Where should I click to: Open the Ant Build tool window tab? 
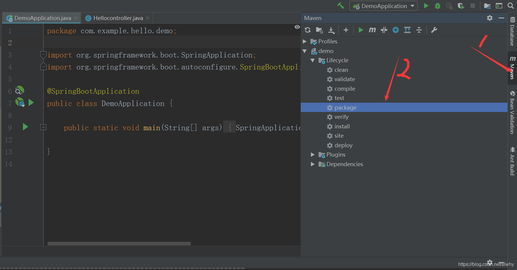click(512, 161)
